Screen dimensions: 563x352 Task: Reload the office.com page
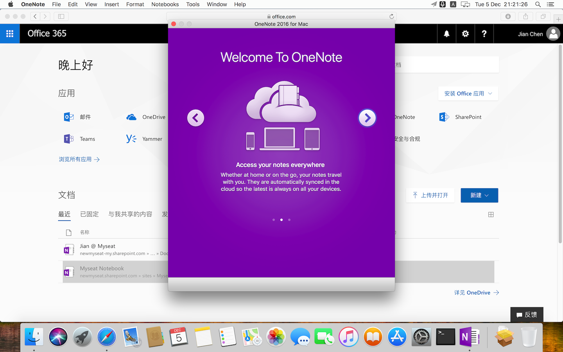[x=391, y=16]
